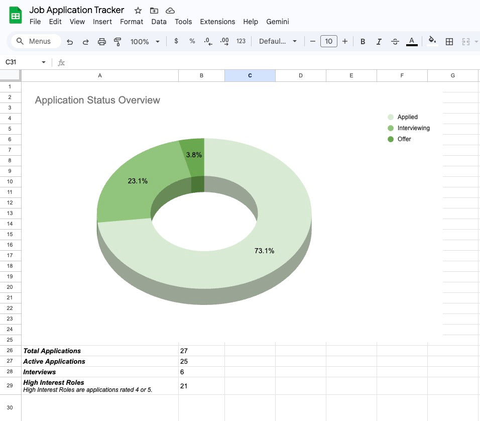This screenshot has height=421, width=480.
Task: Increase decimal places
Action: pos(224,41)
